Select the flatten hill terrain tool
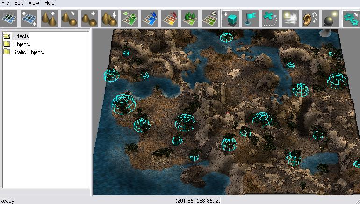The width and height of the screenshot is (360, 204). click(89, 18)
